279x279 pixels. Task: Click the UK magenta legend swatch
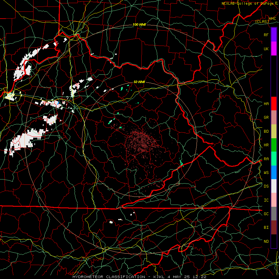(274, 49)
